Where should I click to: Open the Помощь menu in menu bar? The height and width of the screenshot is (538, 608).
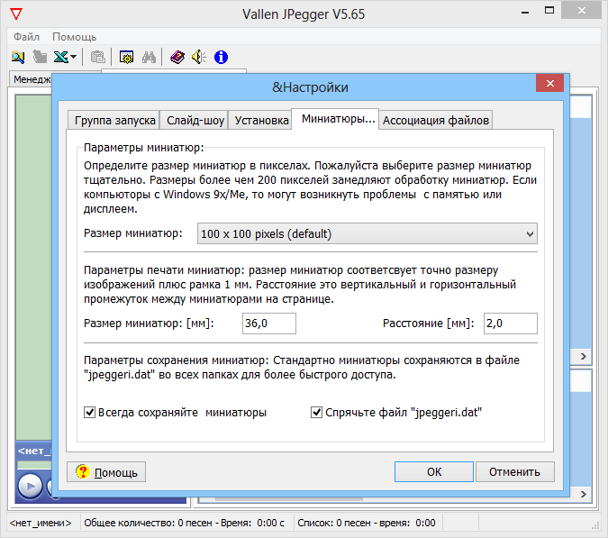74,37
